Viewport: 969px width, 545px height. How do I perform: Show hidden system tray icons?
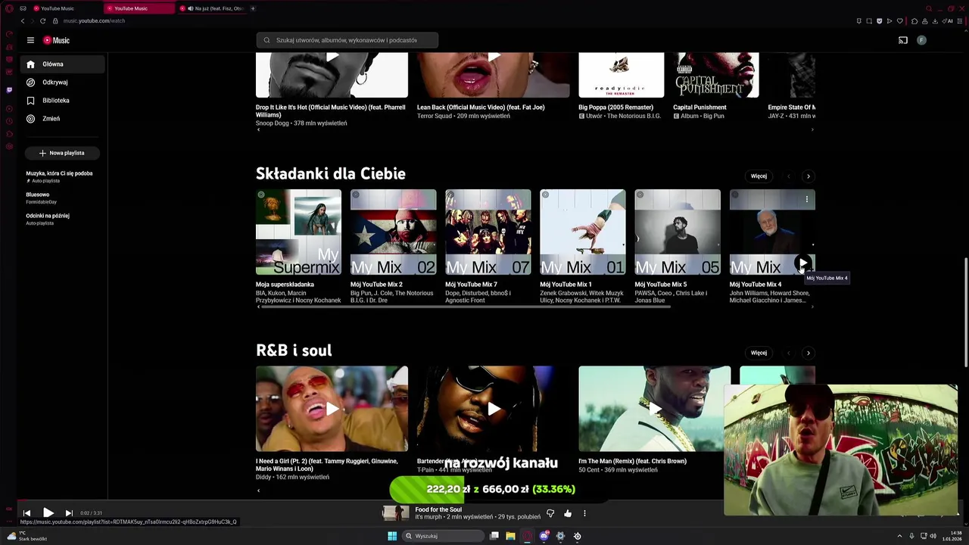[899, 536]
